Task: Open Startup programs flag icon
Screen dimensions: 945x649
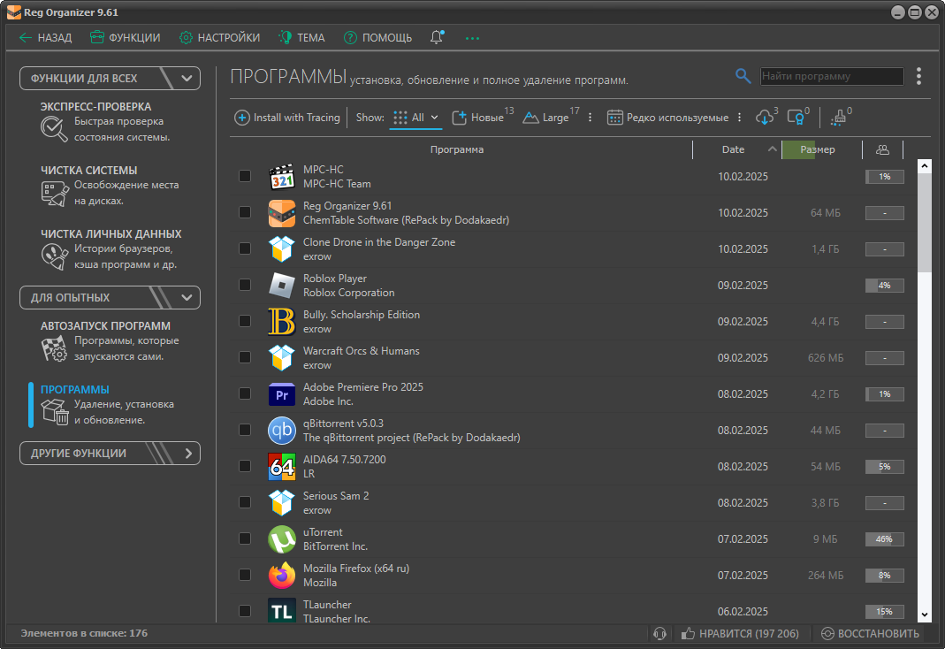Action: point(54,349)
